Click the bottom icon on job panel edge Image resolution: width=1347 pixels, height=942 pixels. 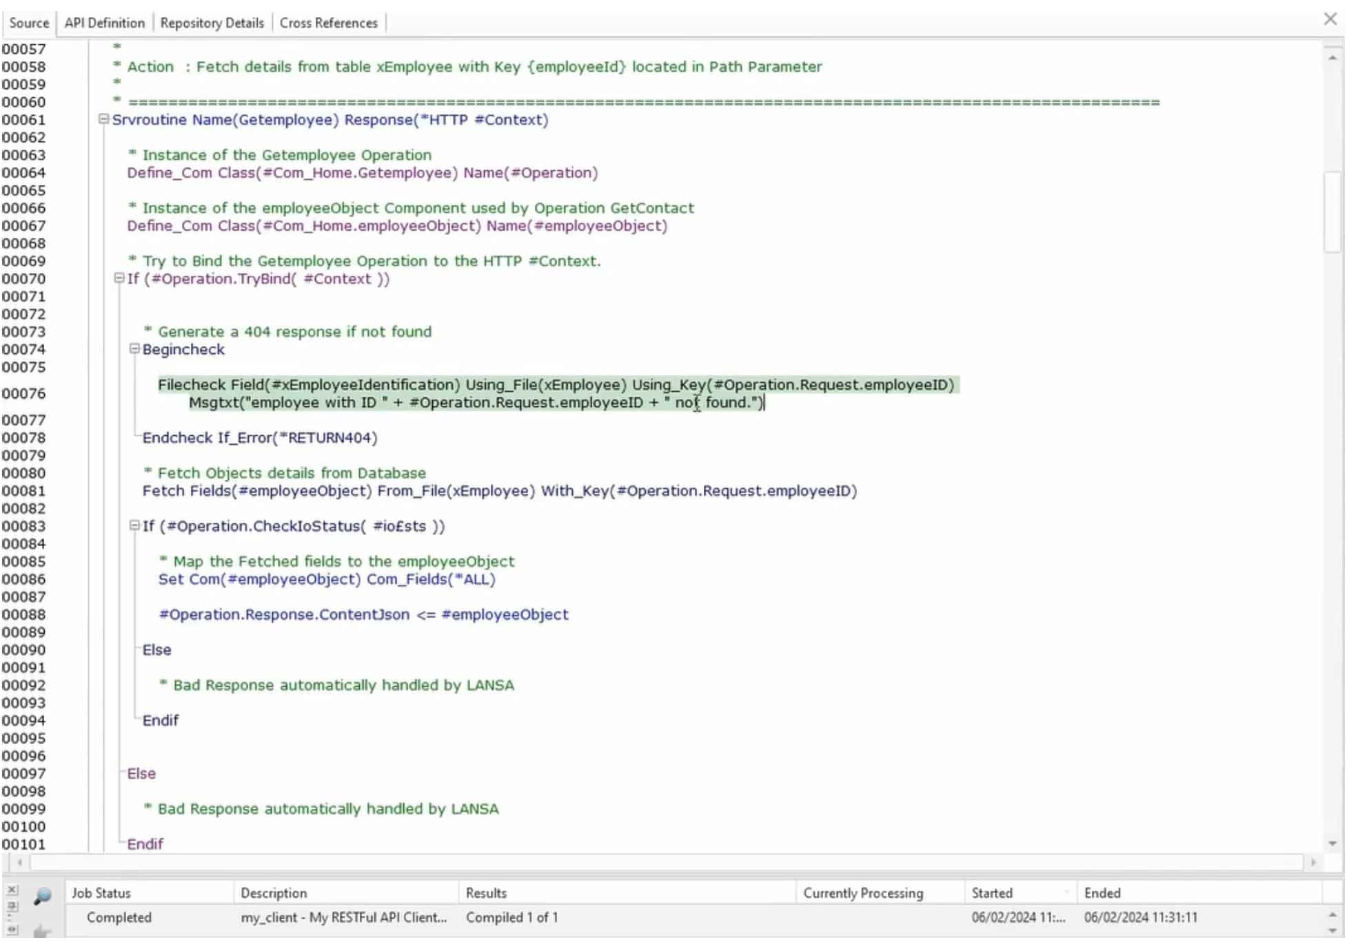click(x=12, y=929)
